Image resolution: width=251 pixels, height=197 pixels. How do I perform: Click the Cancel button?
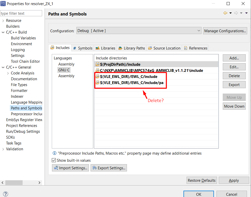coord(232,194)
